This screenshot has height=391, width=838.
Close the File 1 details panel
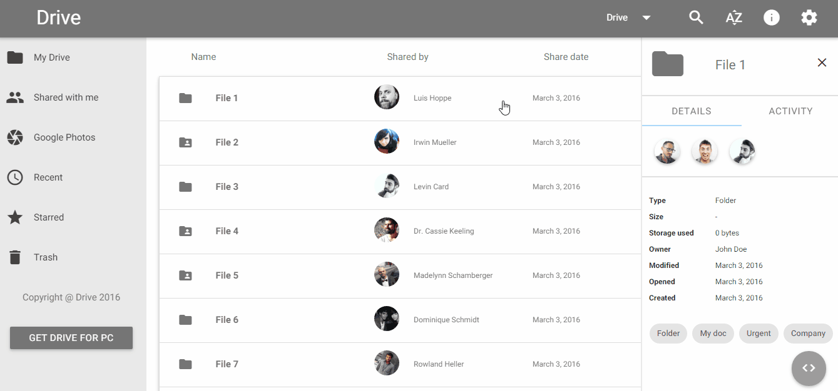(x=822, y=62)
